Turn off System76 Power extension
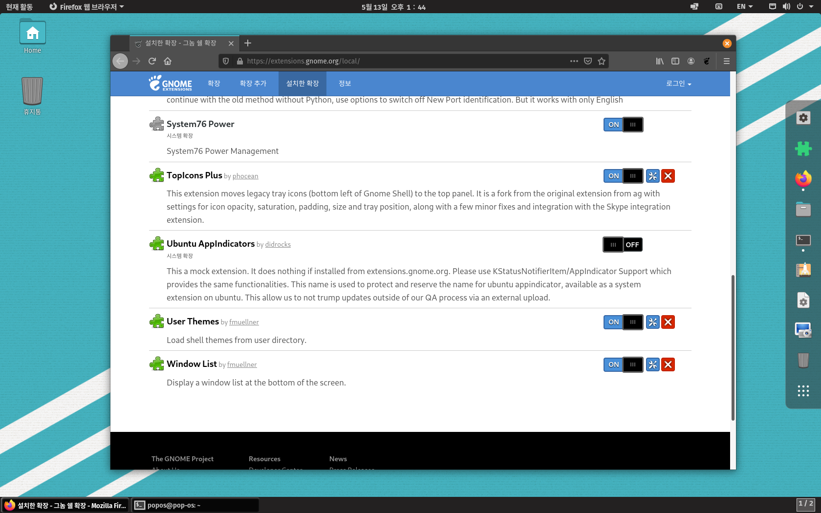821x513 pixels. click(624, 125)
